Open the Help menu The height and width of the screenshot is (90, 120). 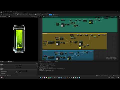(17, 12)
